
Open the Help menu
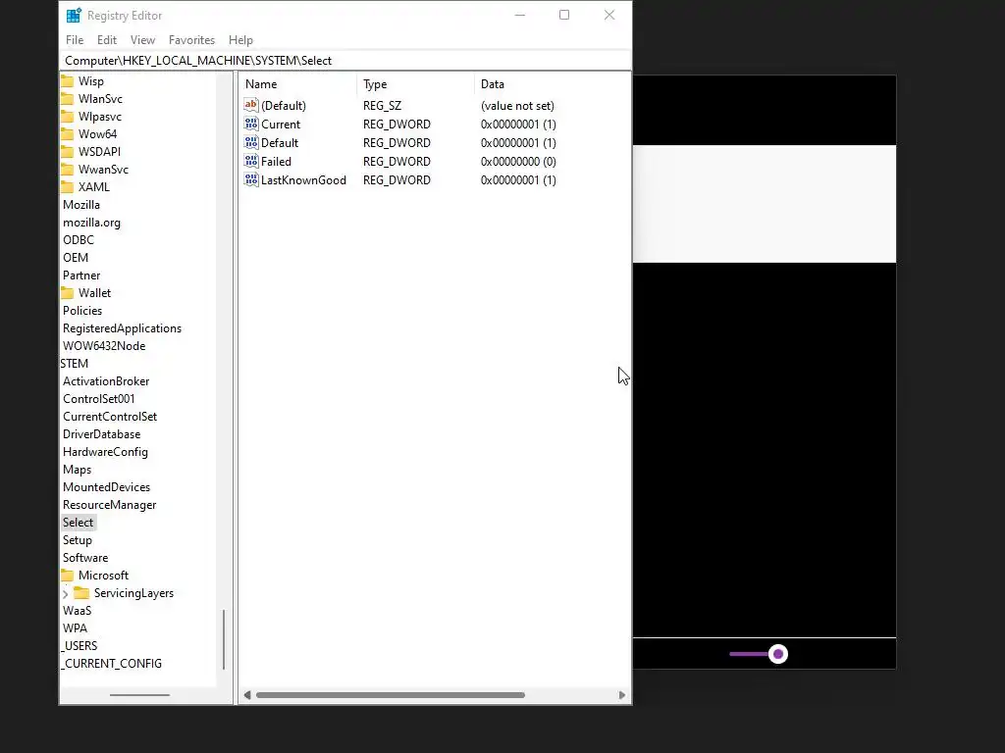click(x=240, y=39)
